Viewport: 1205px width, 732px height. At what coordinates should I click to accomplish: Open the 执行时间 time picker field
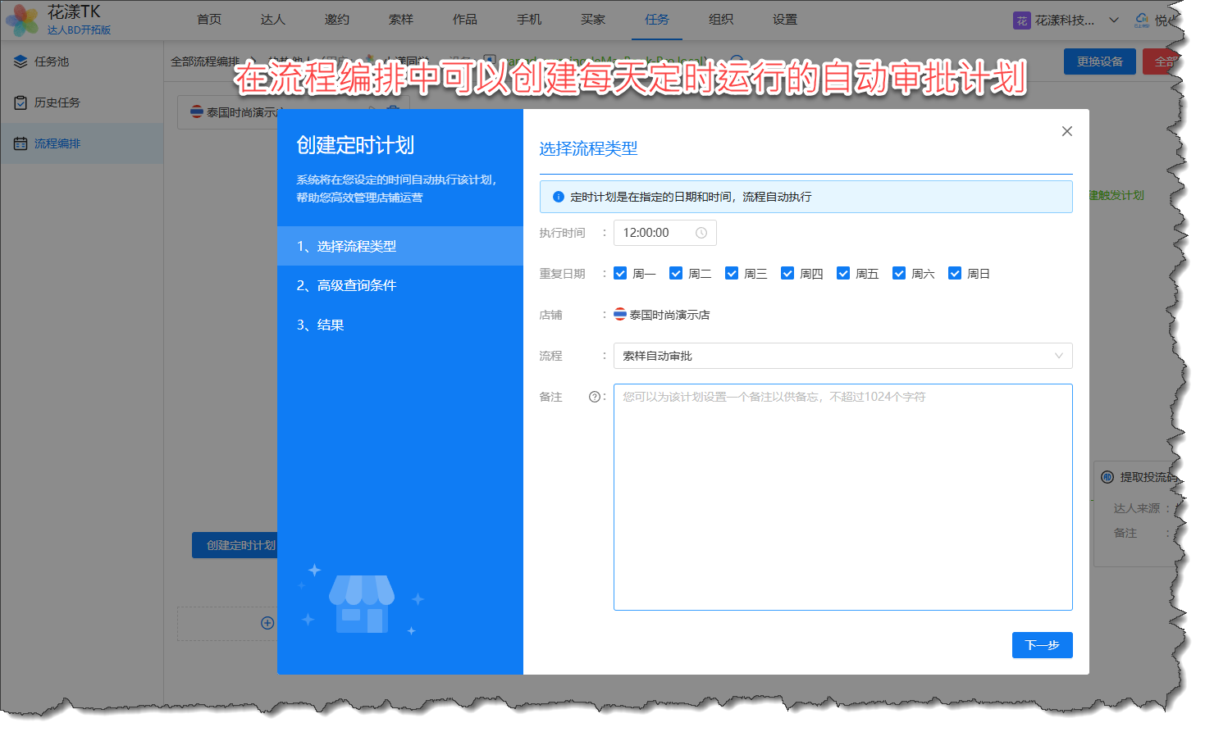point(656,233)
